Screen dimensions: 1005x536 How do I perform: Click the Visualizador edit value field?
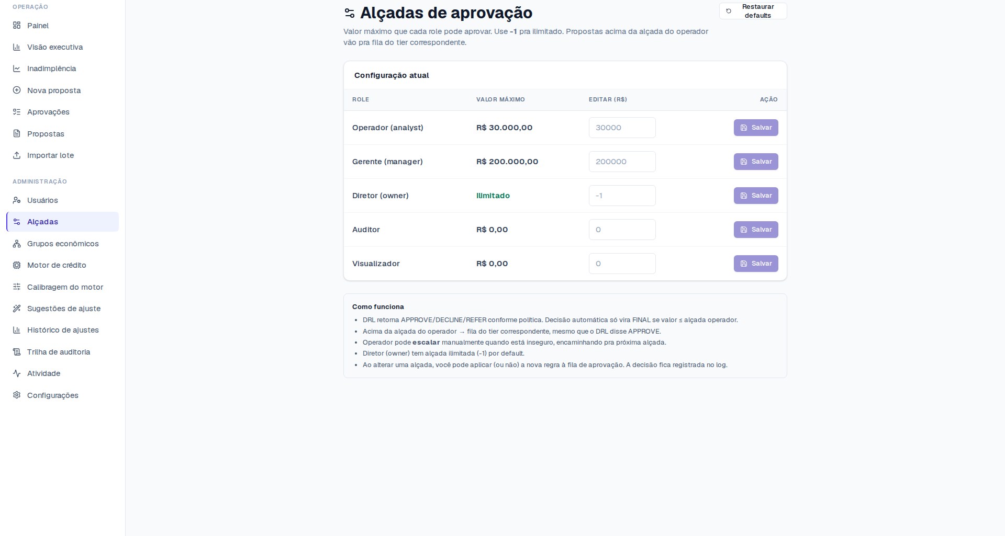(x=622, y=264)
